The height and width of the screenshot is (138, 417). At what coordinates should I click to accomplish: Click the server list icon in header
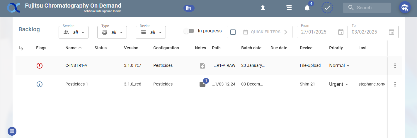click(x=289, y=8)
